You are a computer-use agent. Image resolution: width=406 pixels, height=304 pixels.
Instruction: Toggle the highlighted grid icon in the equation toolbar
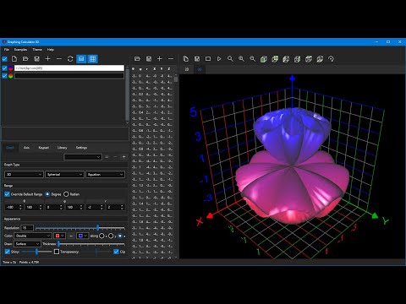click(92, 59)
